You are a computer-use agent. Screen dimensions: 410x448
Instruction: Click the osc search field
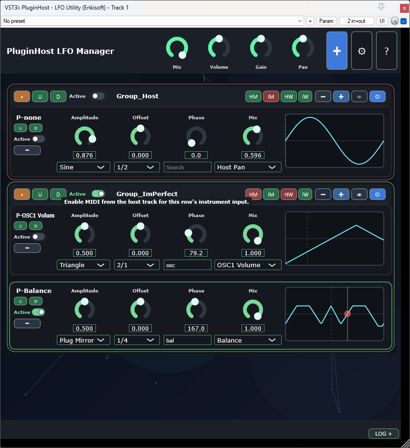pyautogui.click(x=187, y=265)
